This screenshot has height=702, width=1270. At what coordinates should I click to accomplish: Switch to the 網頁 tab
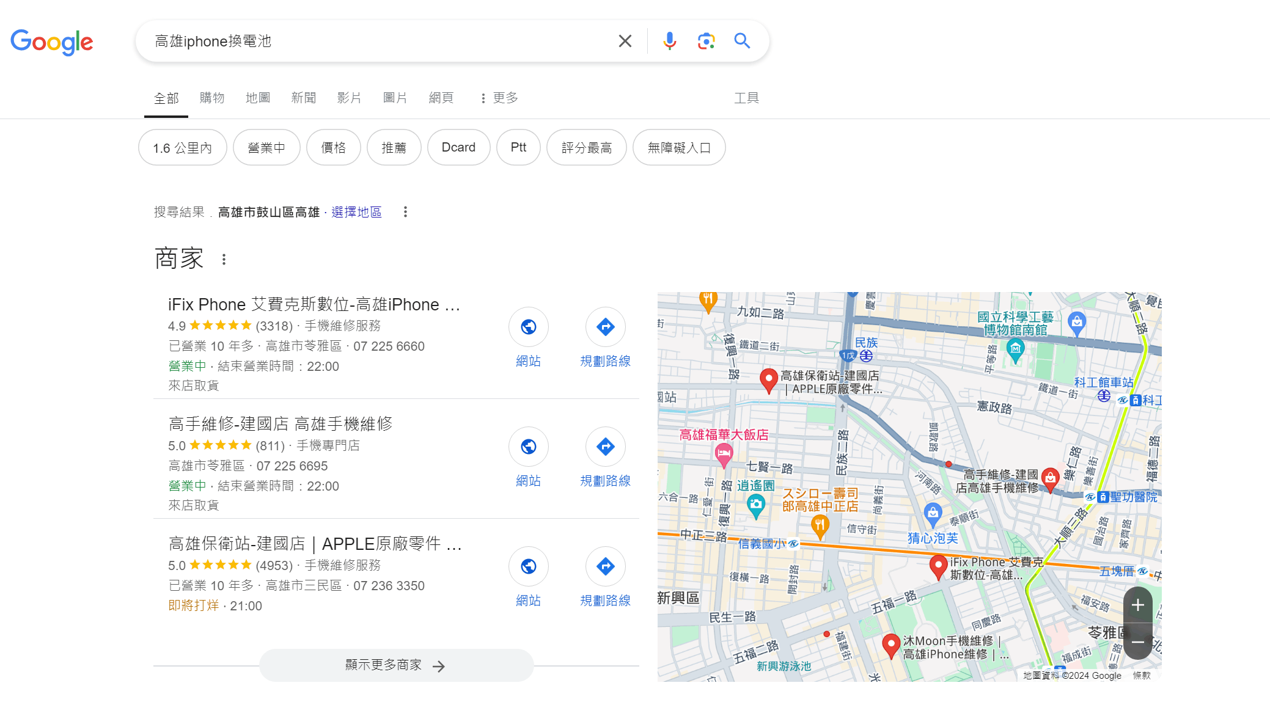[x=441, y=98]
